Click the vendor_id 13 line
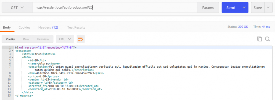275x100 pixels. click(x=48, y=80)
